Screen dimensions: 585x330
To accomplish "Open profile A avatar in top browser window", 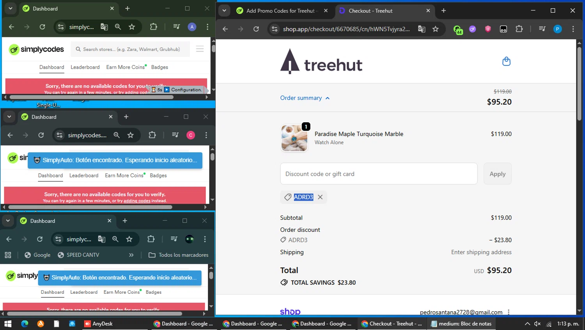I will (191, 27).
